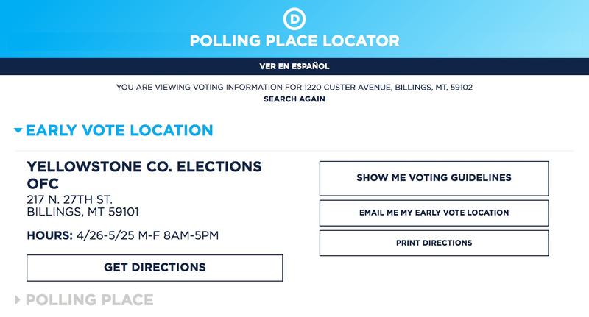Open Get Directions for the elections office
The width and height of the screenshot is (589, 317).
point(155,268)
